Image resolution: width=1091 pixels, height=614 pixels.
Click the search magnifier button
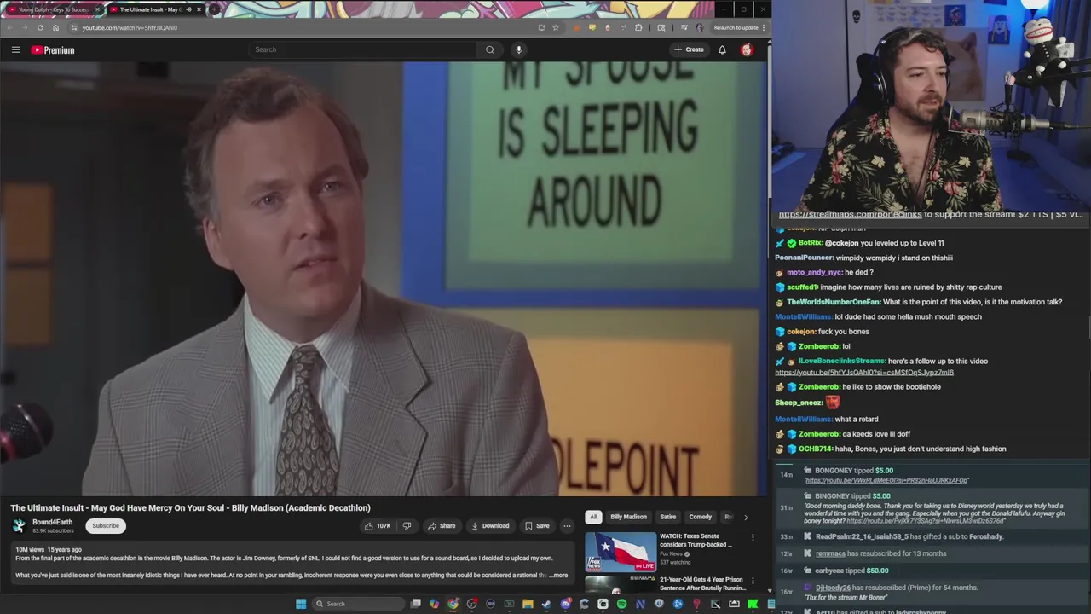tap(489, 49)
